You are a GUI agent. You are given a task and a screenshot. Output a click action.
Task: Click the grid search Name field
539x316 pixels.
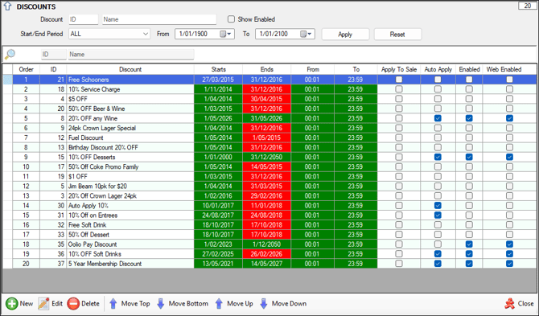point(131,54)
